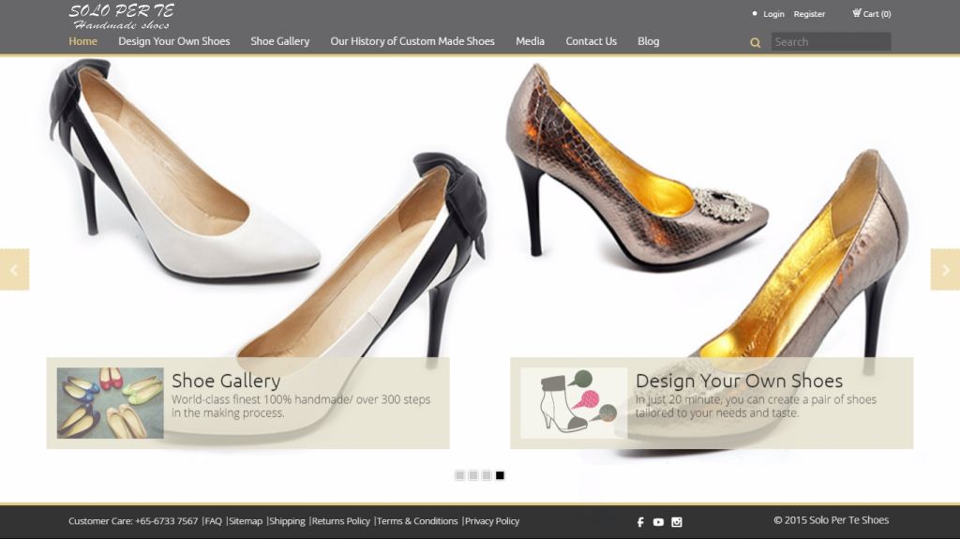960x539 pixels.
Task: Open Our History of Custom Made Shoes
Action: 412,41
